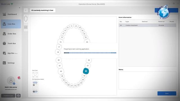The height and width of the screenshot is (101, 180).
Task: Open the meditlink.com link button
Action: coord(8,96)
